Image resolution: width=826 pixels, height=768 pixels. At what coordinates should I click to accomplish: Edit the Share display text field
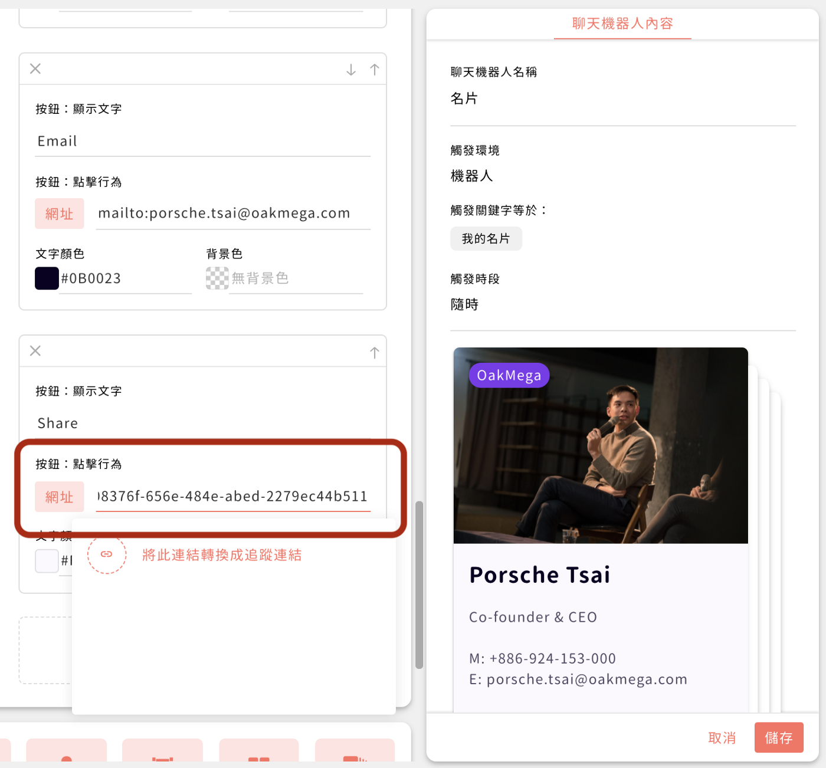[202, 424]
